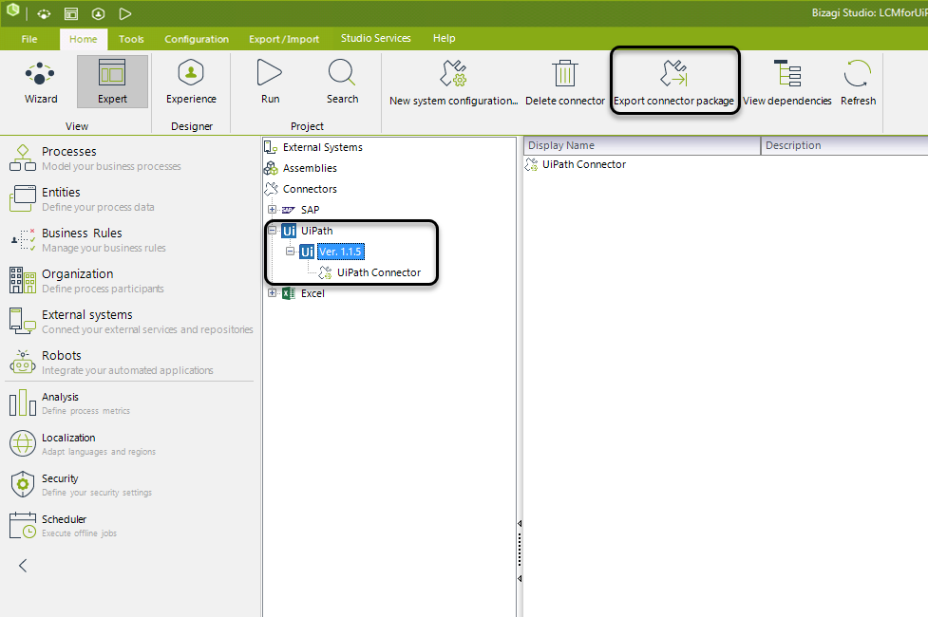Expand the Excel connector node
This screenshot has width=928, height=617.
[x=272, y=292]
